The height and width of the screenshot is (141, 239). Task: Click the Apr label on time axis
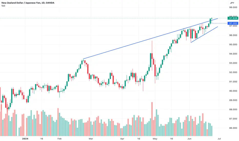tap(122, 138)
